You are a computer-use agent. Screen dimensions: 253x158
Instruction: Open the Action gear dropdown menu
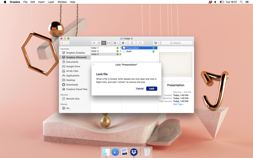tap(124, 43)
